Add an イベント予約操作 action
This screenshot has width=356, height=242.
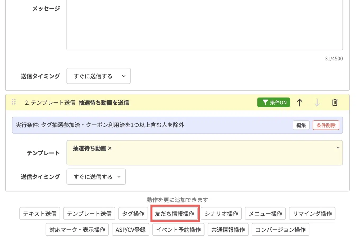point(179,230)
